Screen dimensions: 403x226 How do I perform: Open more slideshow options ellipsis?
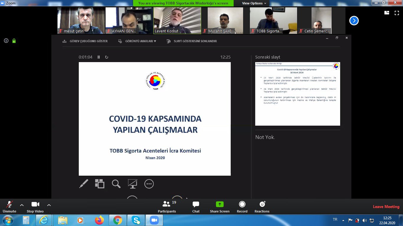pos(149,184)
